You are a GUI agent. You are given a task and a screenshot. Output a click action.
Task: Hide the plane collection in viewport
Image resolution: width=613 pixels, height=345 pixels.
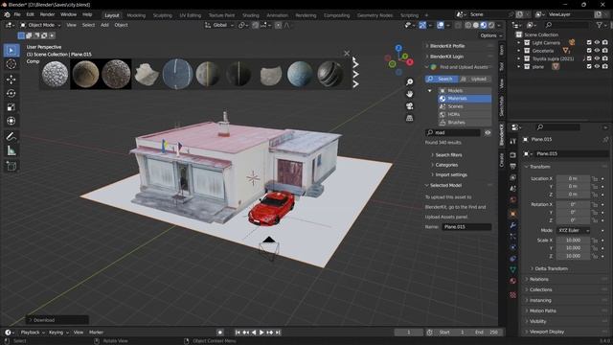(597, 66)
